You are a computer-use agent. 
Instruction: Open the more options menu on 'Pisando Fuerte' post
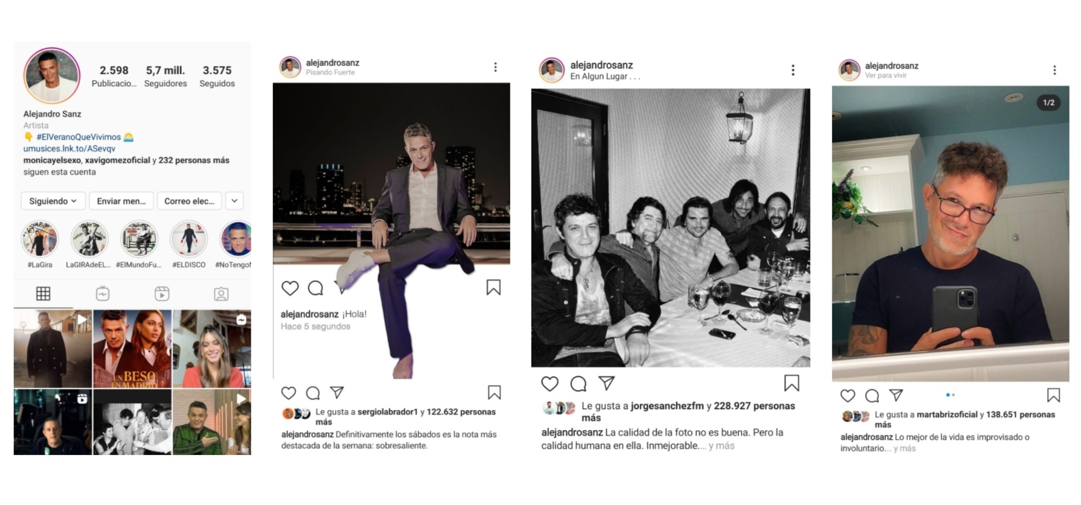pos(495,67)
